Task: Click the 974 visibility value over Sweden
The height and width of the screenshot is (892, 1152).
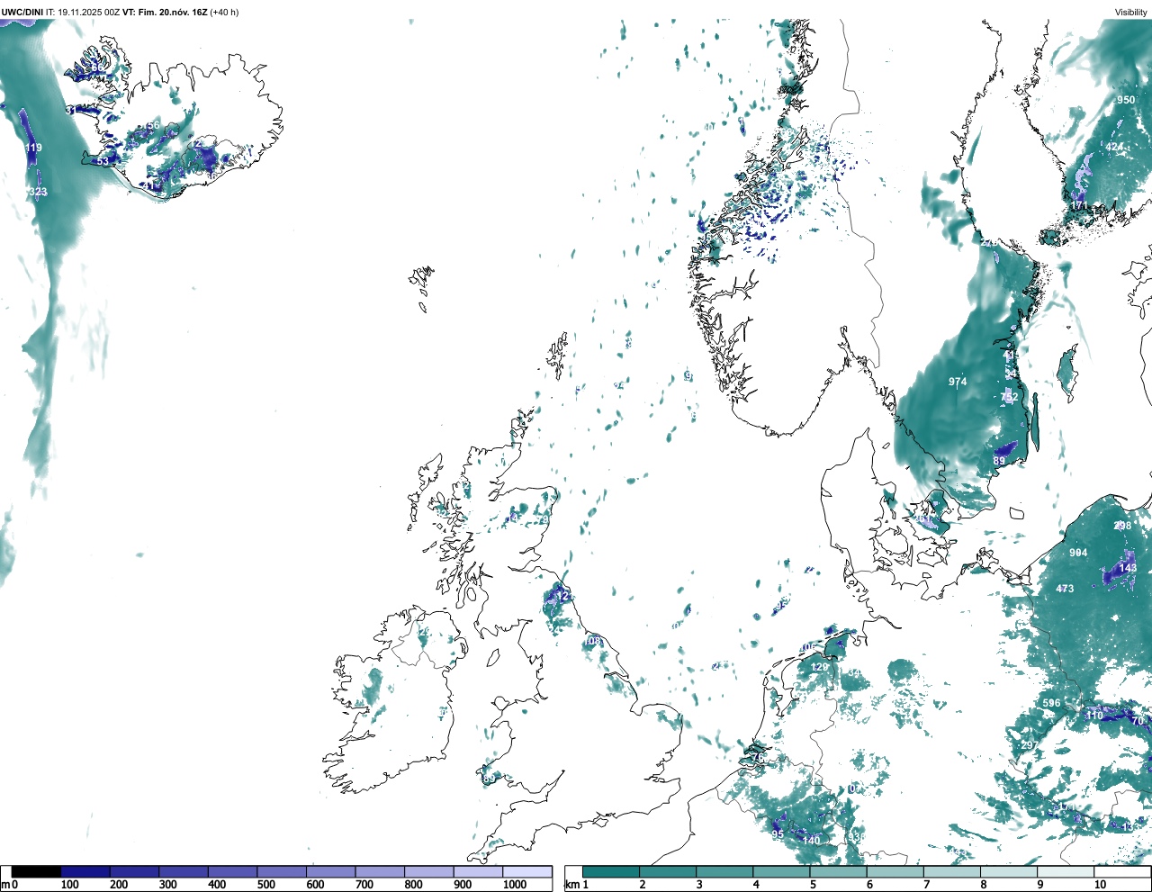Action: [958, 382]
